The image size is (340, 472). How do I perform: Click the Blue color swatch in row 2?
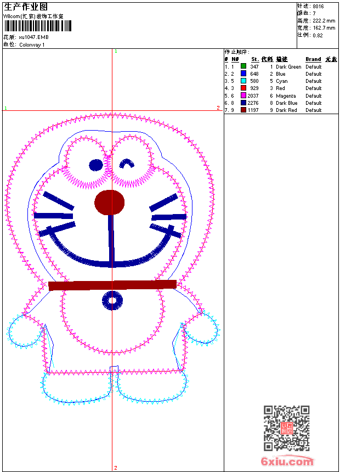[243, 74]
